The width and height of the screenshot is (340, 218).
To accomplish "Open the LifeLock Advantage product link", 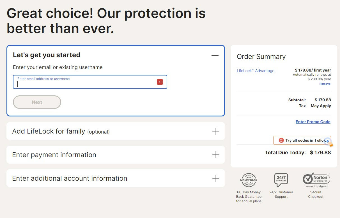I will [256, 71].
